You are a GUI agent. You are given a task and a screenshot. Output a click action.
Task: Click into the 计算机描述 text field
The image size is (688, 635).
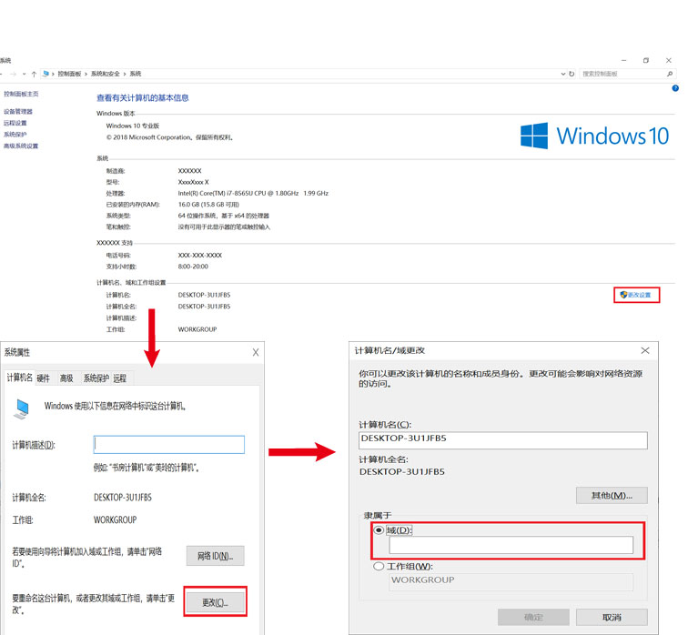169,445
